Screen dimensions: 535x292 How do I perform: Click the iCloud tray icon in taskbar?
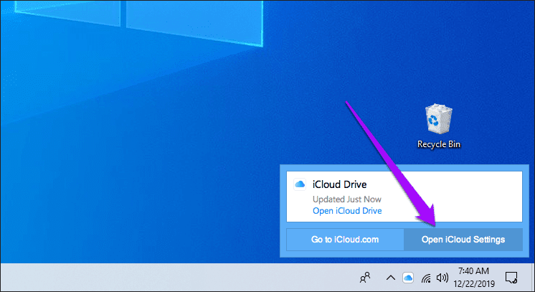point(408,278)
